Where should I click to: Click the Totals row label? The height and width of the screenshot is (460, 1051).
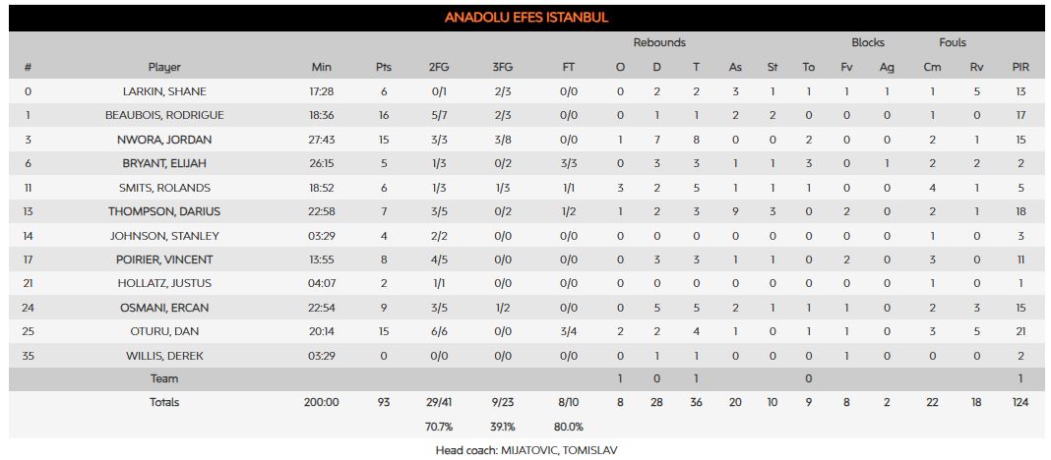164,402
